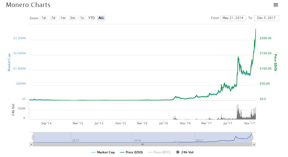288x157 pixels.
Task: Click the navigator left scroll arrow
Action: (x=31, y=145)
